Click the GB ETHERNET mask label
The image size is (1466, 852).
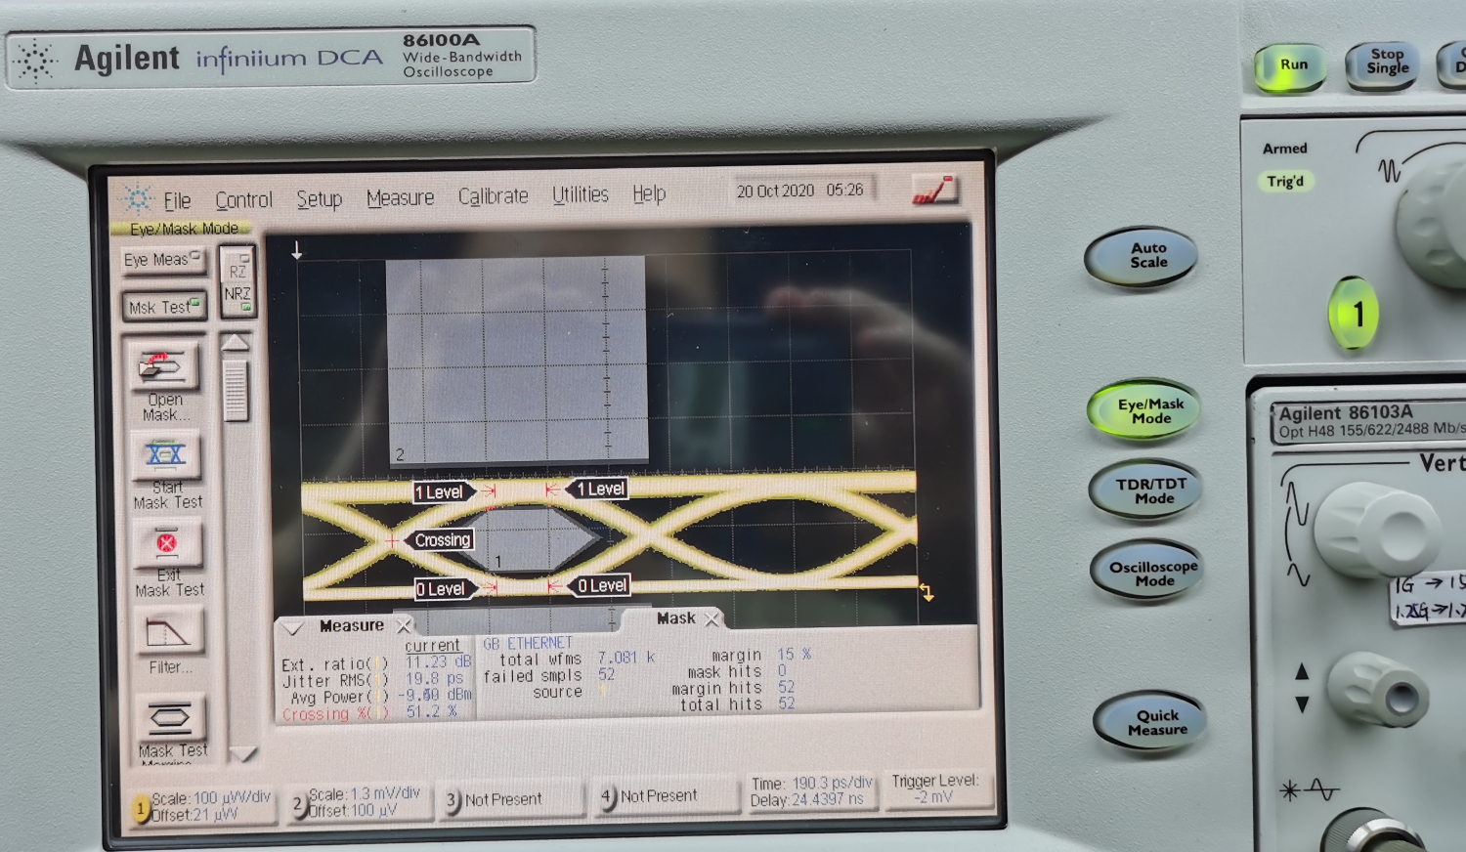pyautogui.click(x=528, y=643)
